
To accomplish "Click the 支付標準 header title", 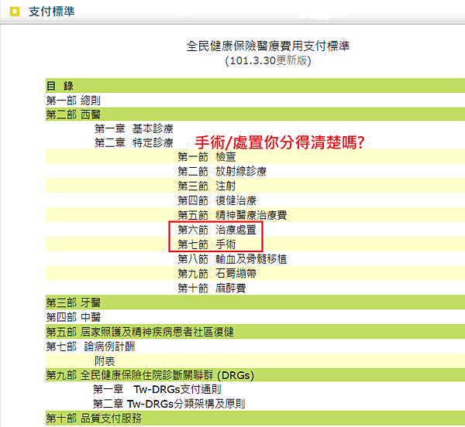I will [x=52, y=12].
